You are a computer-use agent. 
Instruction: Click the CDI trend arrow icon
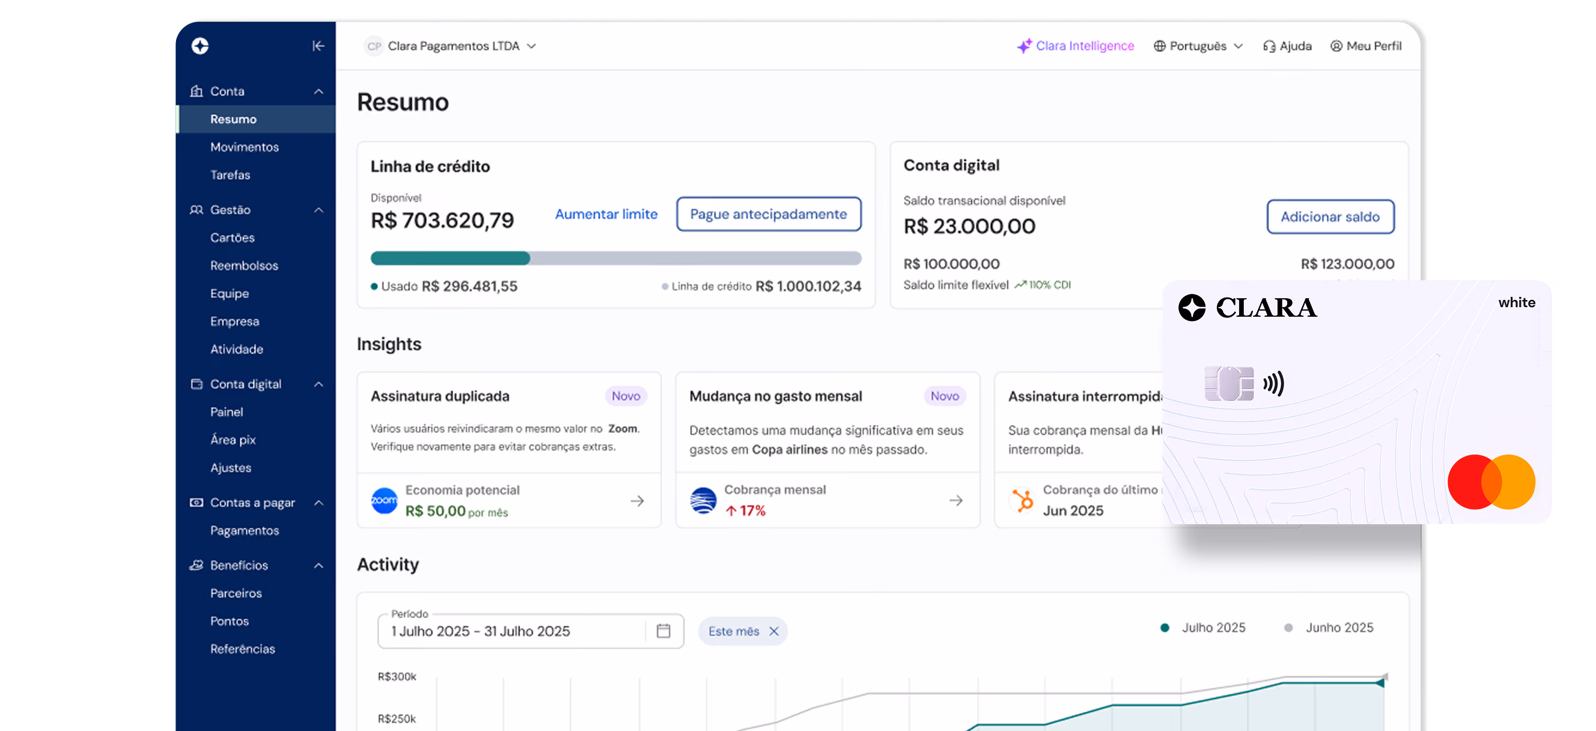(x=1020, y=284)
